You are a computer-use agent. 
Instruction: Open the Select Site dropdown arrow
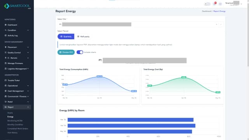click(221, 24)
